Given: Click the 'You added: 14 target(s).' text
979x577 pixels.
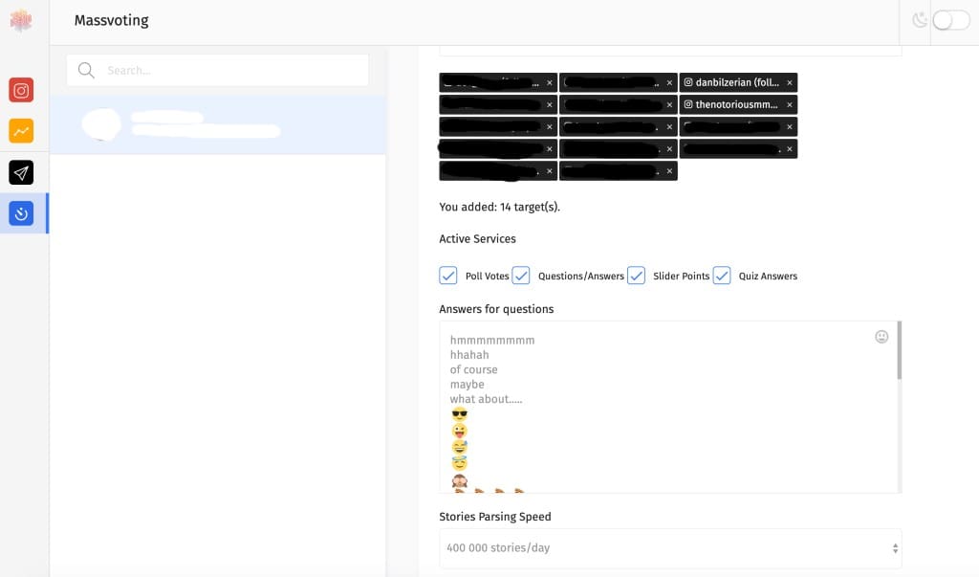Looking at the screenshot, I should [x=499, y=207].
